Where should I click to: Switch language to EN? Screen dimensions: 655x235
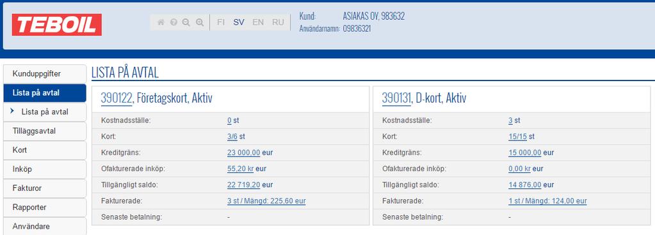click(x=258, y=22)
